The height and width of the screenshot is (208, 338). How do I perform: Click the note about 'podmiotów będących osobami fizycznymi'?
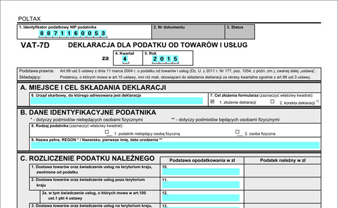[x=225, y=119]
